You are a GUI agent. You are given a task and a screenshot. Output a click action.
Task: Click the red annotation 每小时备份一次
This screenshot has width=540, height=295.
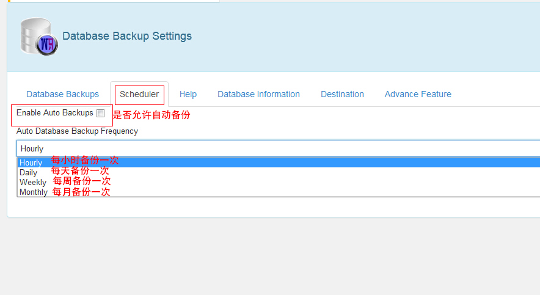click(x=85, y=161)
